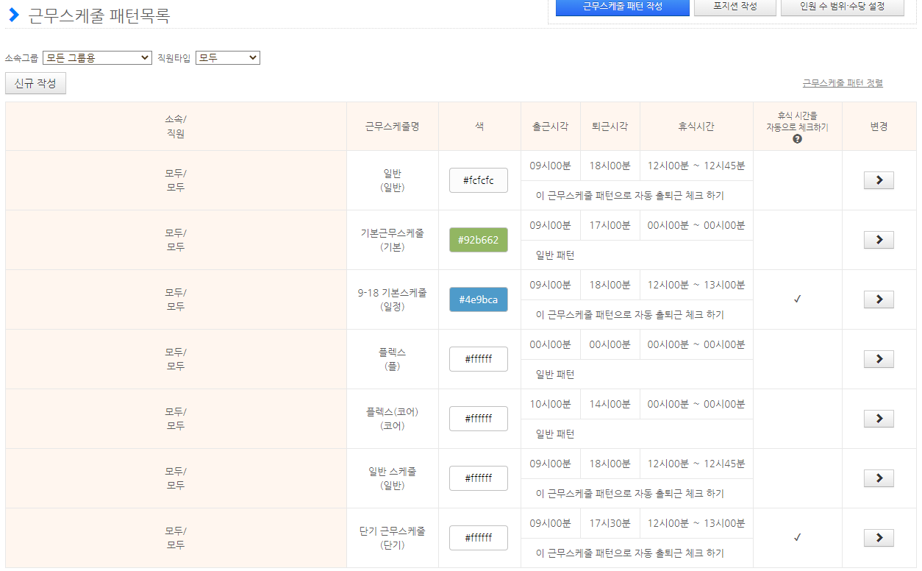Go to 인원 수 범위·수당 설정 tab
The height and width of the screenshot is (571, 922).
pos(842,7)
